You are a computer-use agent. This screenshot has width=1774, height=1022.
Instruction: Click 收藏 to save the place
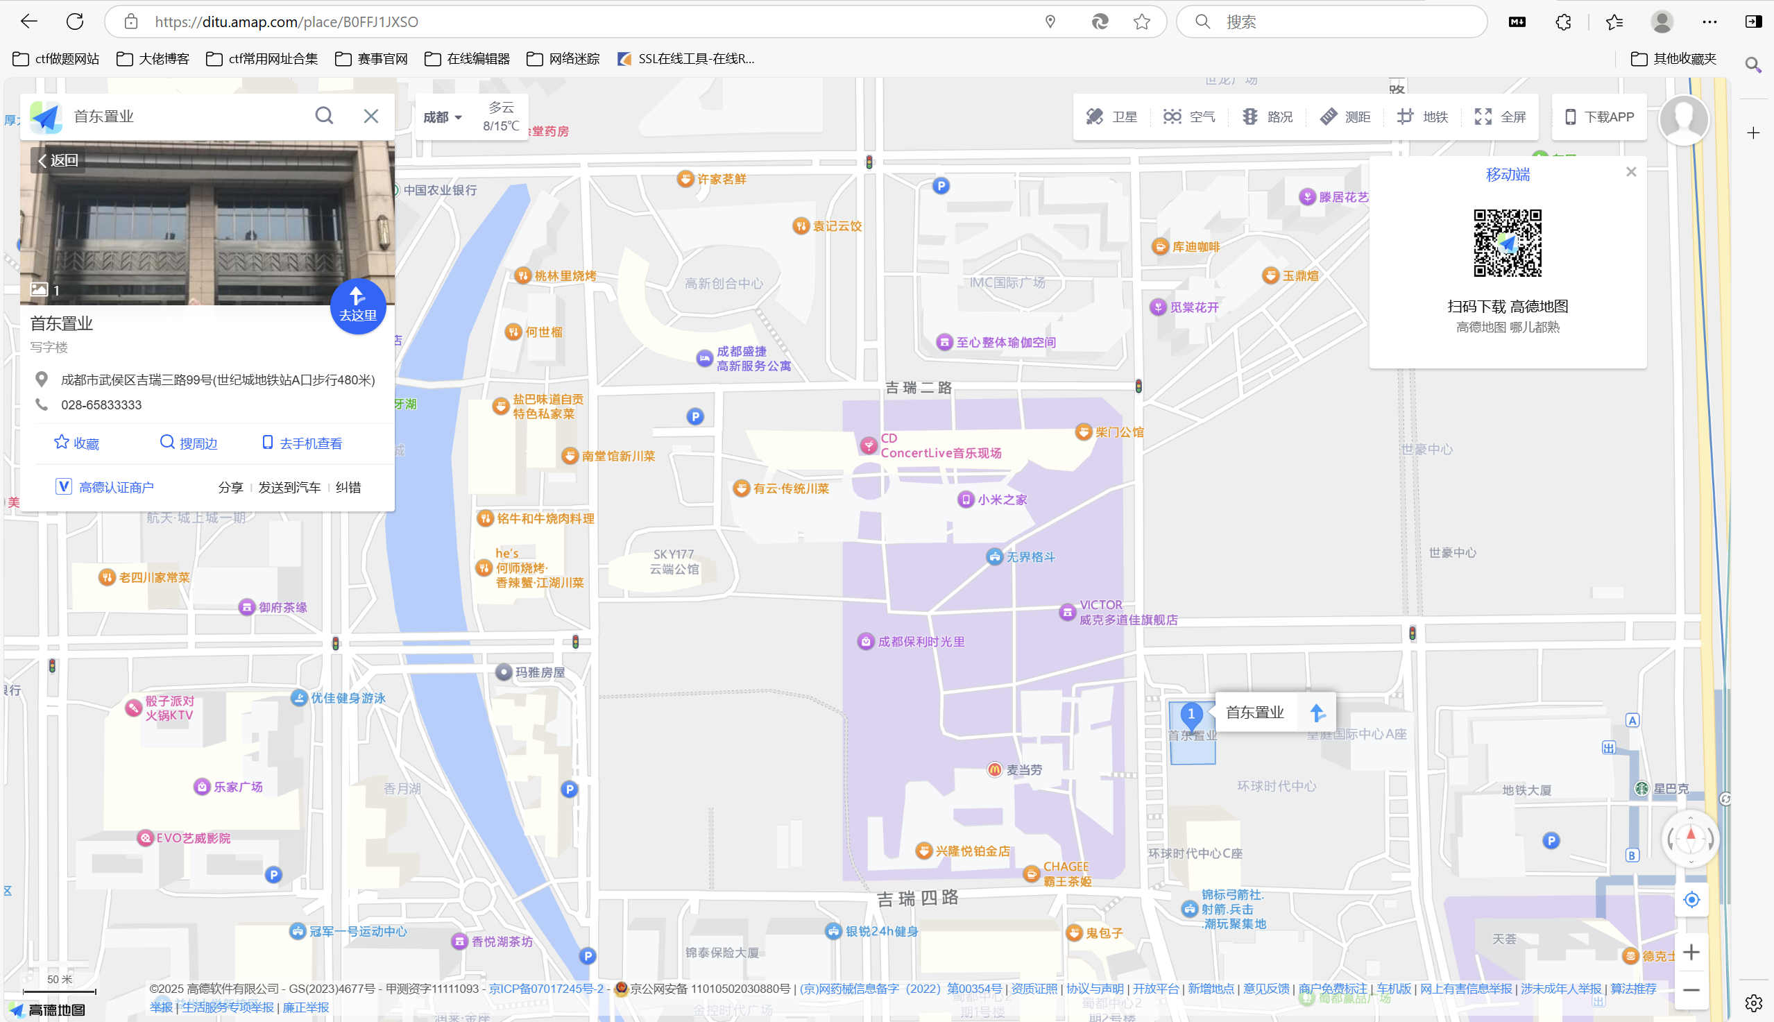tap(76, 443)
